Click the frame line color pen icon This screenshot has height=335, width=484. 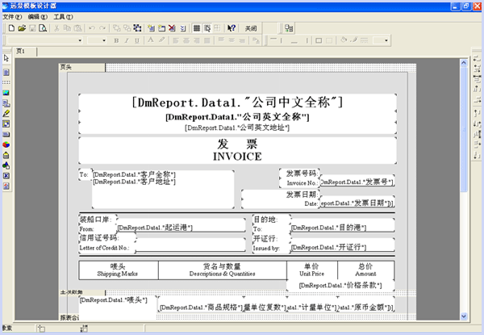click(354, 40)
